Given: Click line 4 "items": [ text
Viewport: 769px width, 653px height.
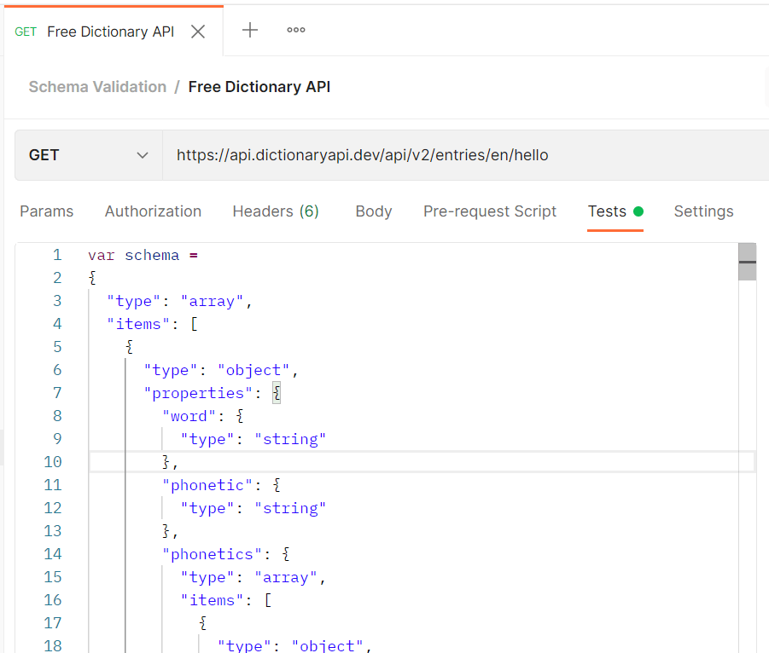Looking at the screenshot, I should (x=152, y=324).
